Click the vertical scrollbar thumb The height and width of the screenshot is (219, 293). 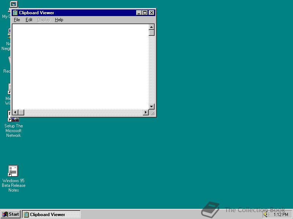tap(152, 33)
